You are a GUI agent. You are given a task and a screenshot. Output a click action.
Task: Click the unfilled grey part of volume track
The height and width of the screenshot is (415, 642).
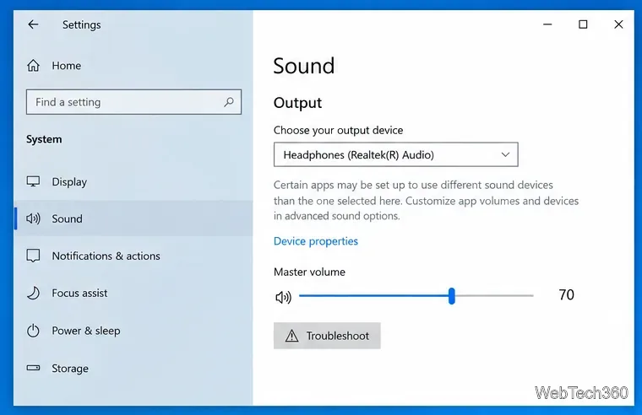pyautogui.click(x=494, y=295)
